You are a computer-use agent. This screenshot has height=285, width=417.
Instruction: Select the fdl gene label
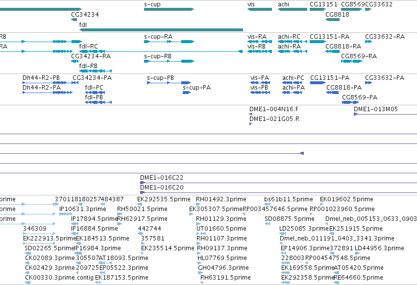83,24
